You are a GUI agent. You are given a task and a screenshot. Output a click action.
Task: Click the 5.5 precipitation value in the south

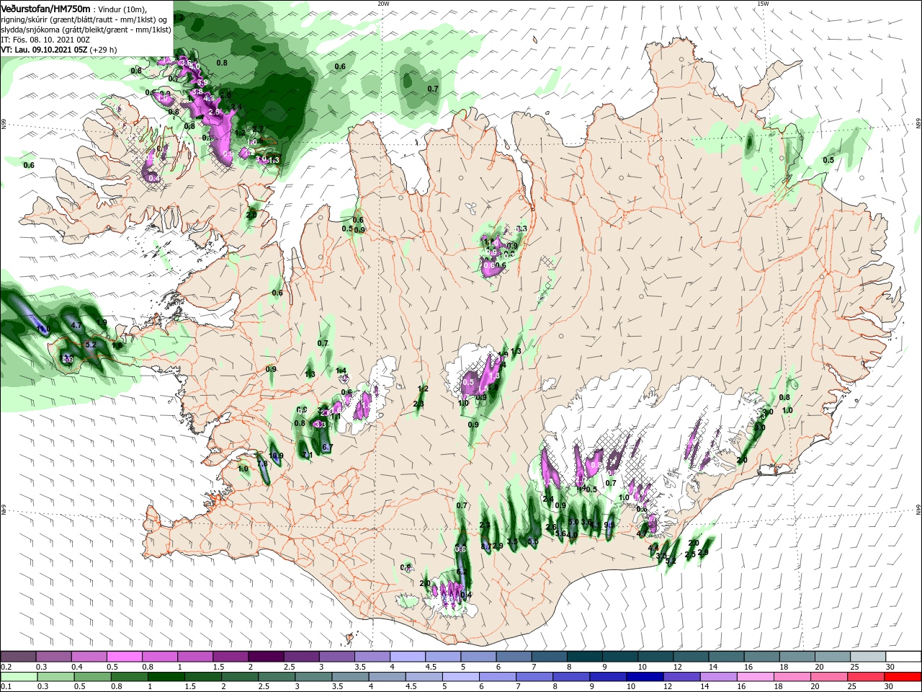(x=533, y=541)
